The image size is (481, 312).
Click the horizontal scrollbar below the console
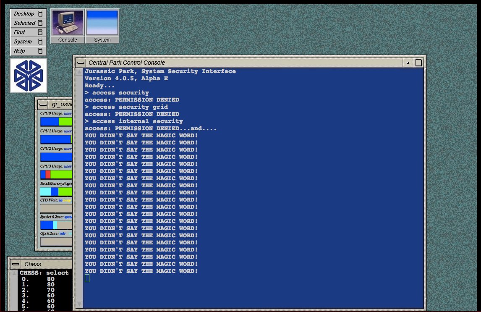coord(251,309)
